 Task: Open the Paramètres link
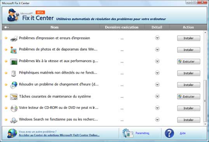click(142, 133)
